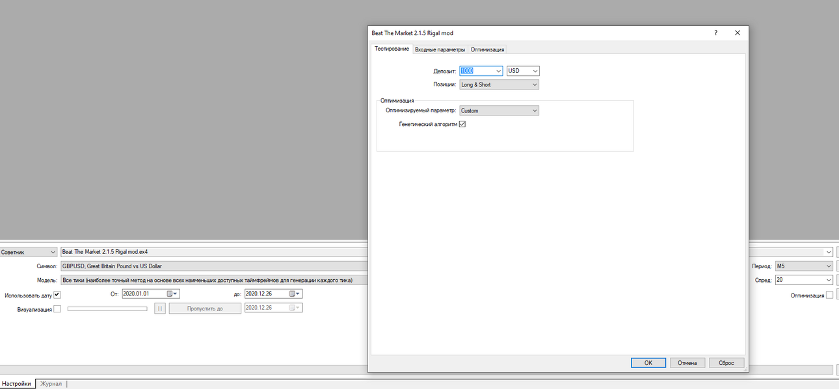Click the Депозит 1000 input field
This screenshot has width=839, height=389.
coord(477,71)
